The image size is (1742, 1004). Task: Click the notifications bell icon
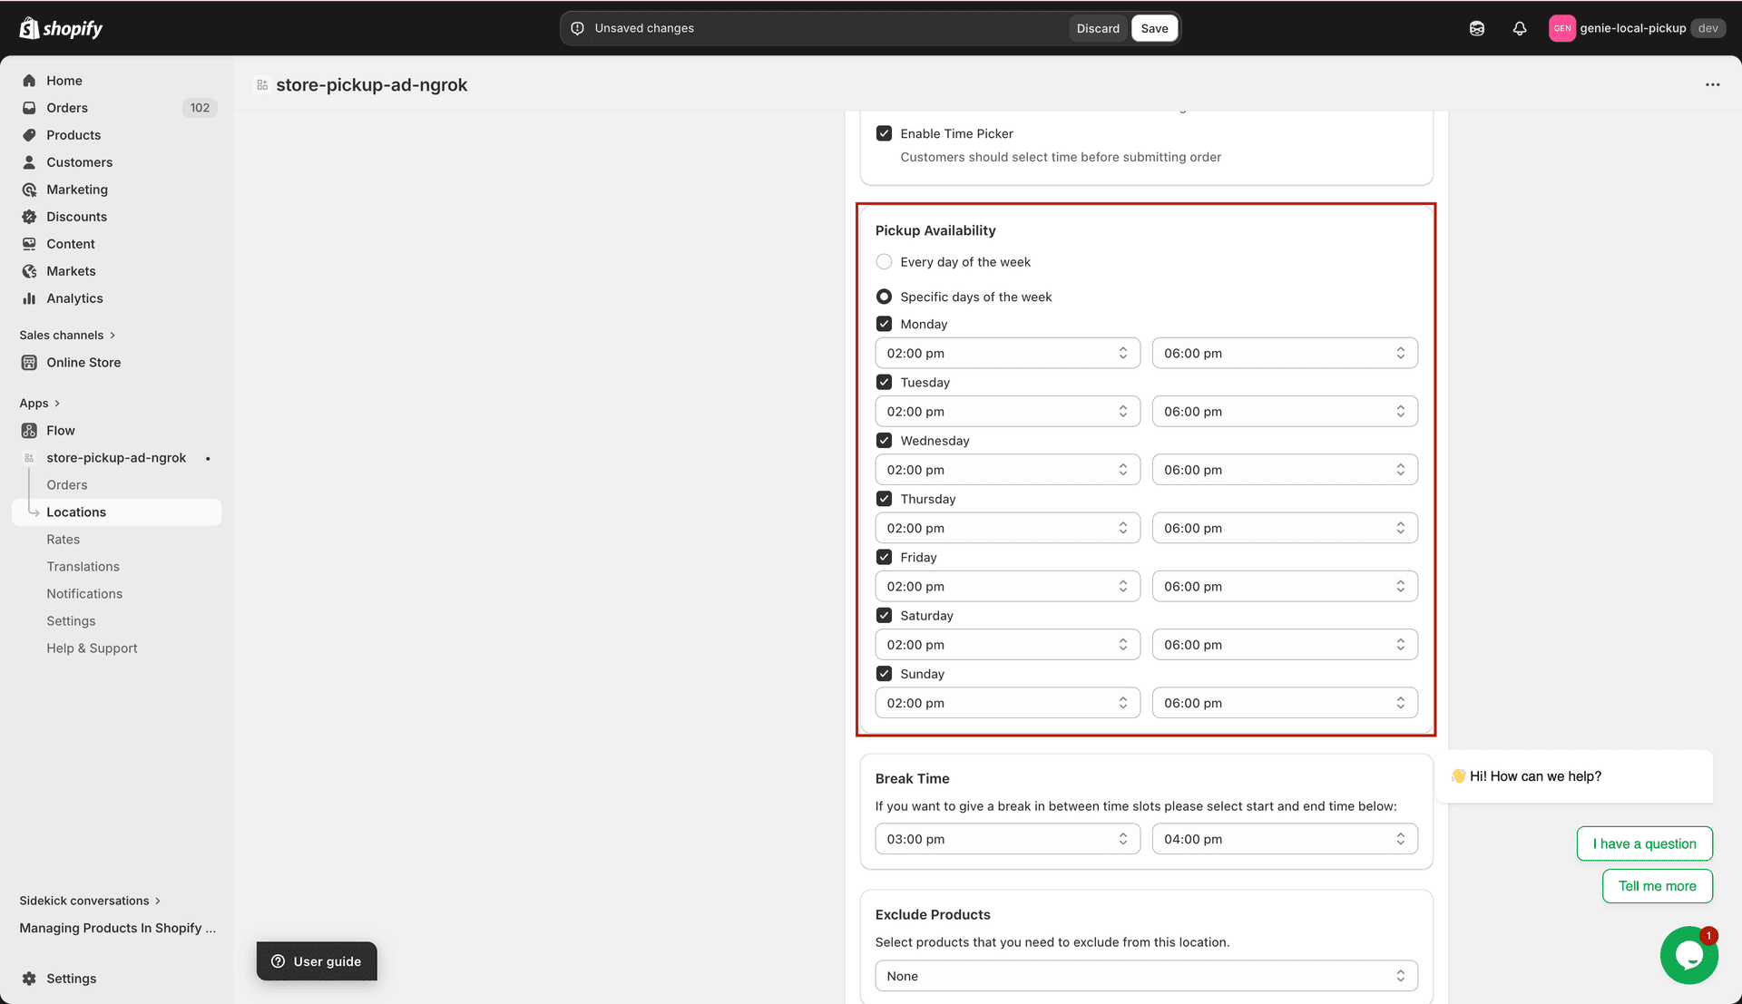[x=1520, y=28]
